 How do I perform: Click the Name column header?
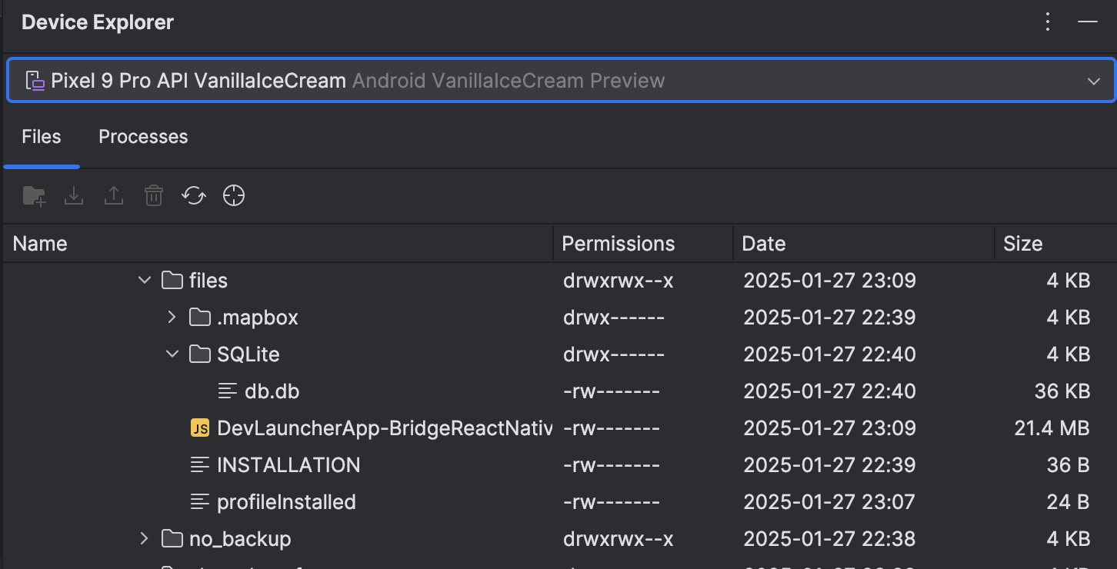(x=40, y=244)
